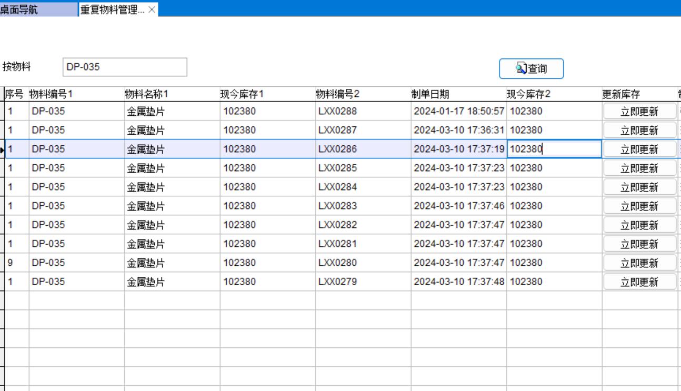Click 立即更新 in the LXX0286 row
Screen dimensions: 681x391
click(639, 149)
